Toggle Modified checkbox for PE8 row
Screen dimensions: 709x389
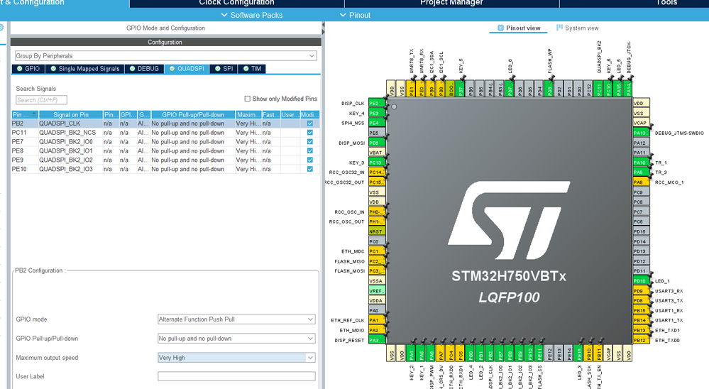tap(309, 150)
